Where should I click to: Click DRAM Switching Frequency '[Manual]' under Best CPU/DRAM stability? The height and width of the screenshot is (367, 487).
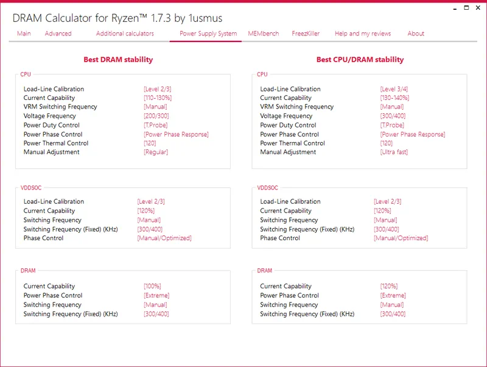pos(391,305)
